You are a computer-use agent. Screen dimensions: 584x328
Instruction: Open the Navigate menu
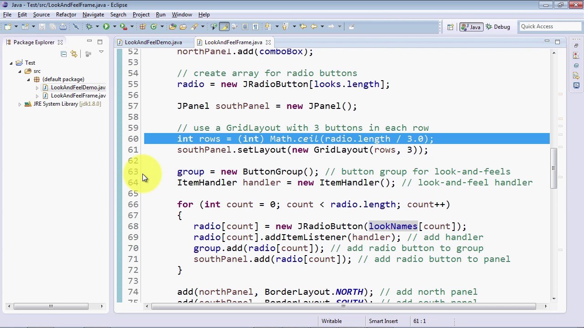tap(93, 15)
